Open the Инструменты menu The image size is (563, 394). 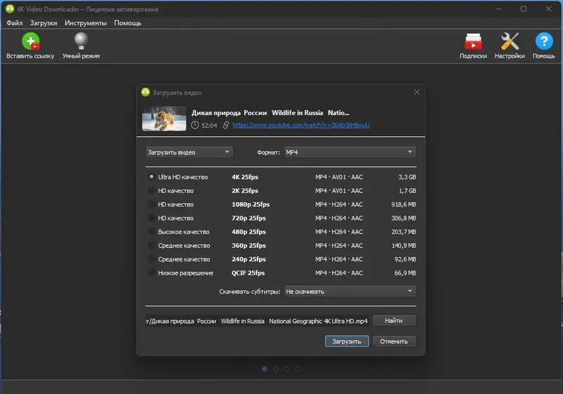[x=85, y=23]
